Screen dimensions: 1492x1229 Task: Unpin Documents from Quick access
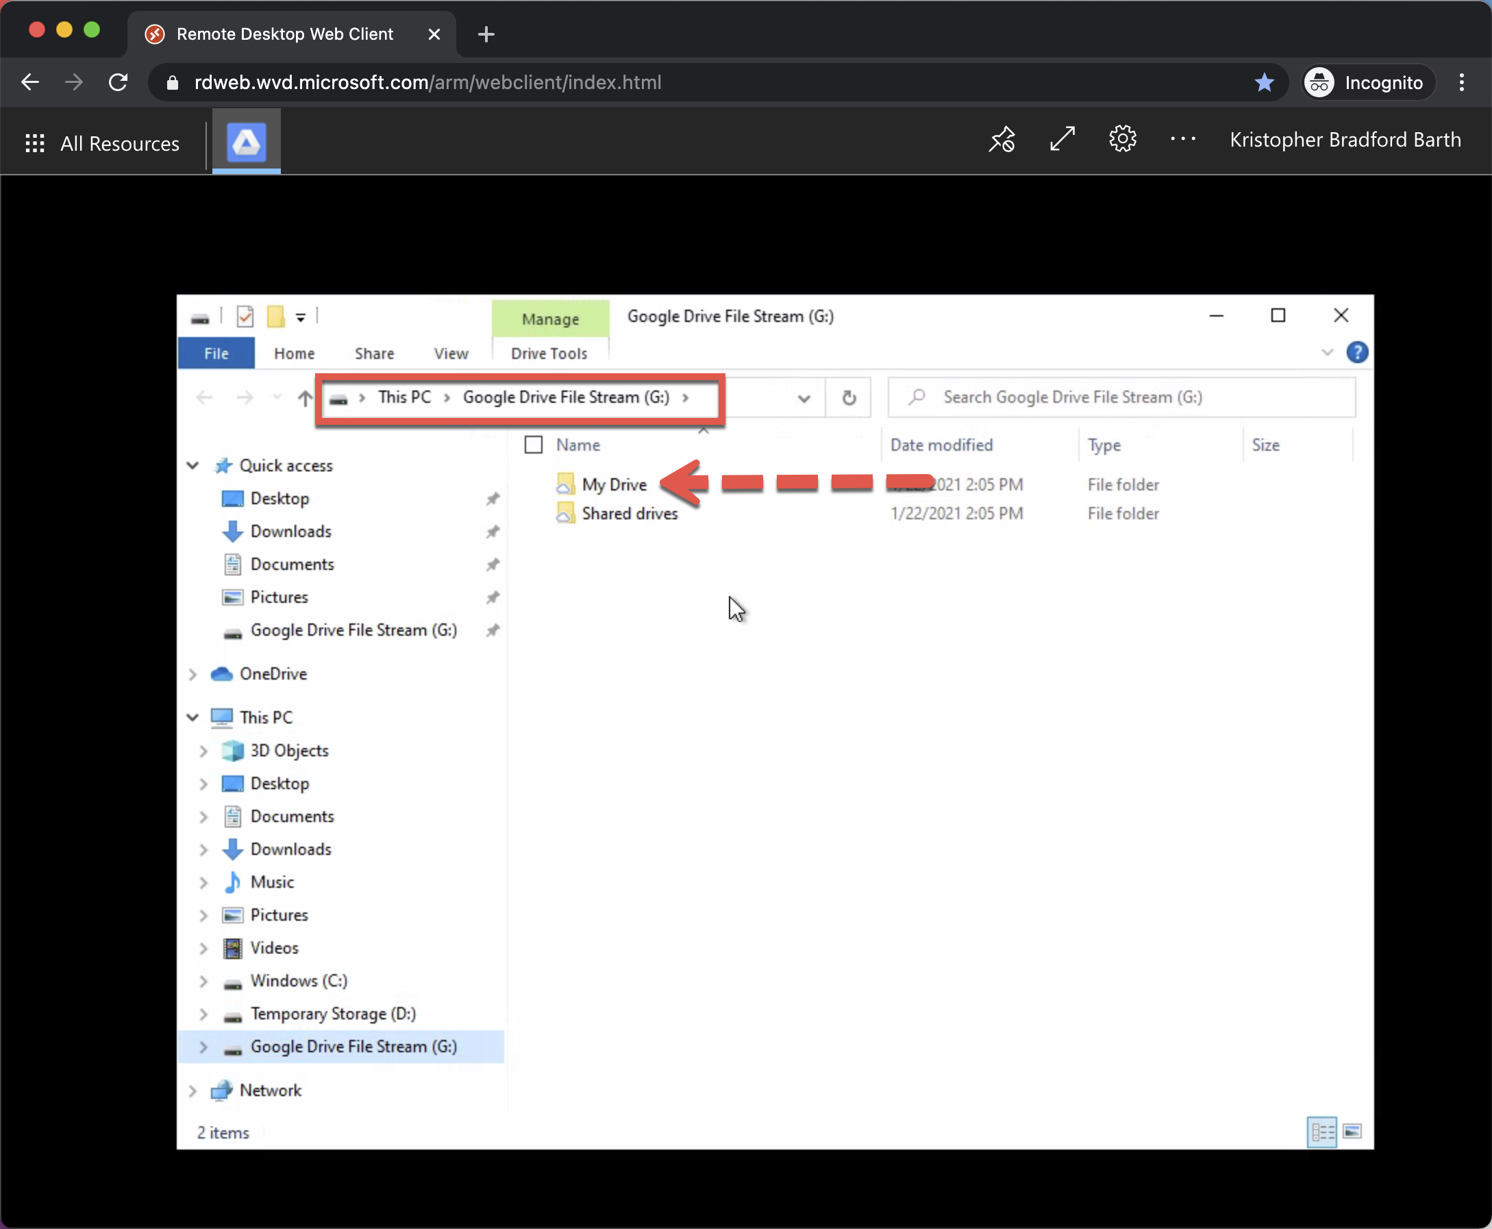click(x=493, y=564)
